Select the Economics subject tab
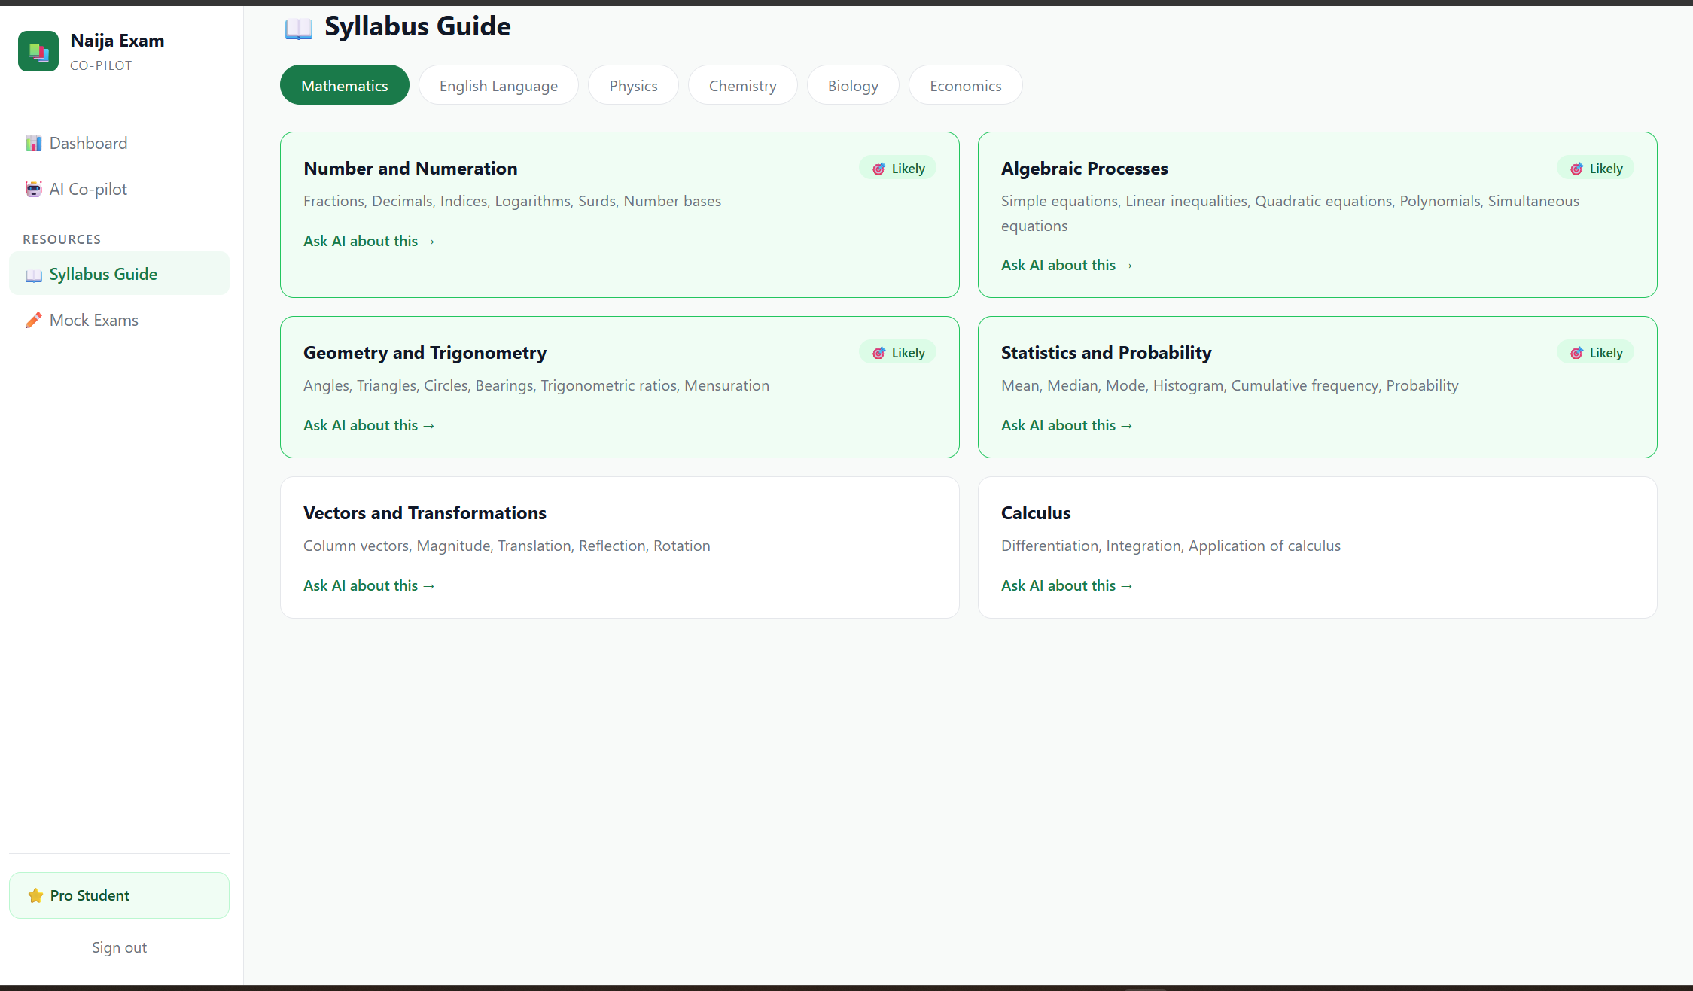 [965, 86]
